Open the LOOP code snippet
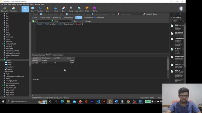202x113 pixels. coord(177,66)
